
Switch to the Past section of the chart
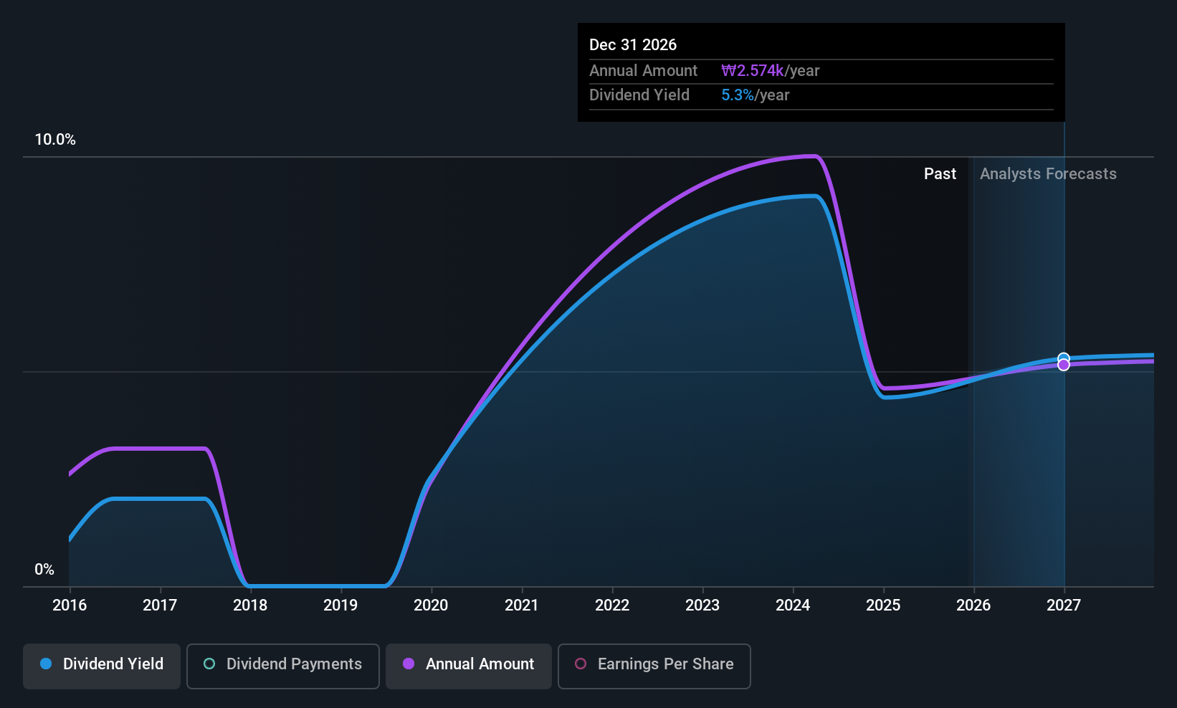[940, 173]
